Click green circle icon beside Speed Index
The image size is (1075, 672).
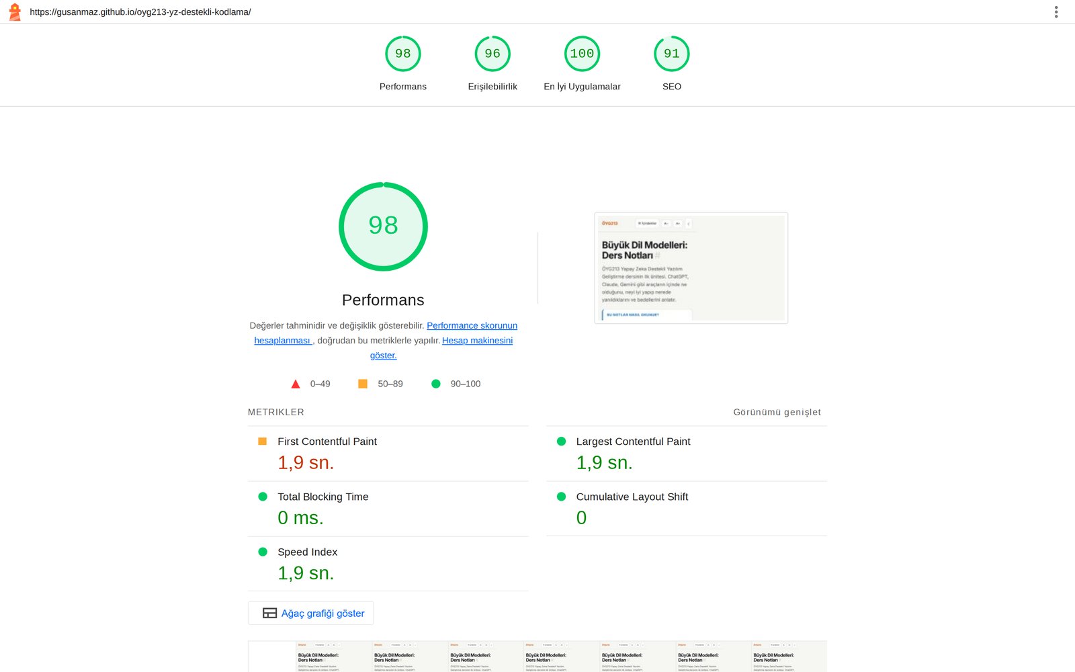263,552
